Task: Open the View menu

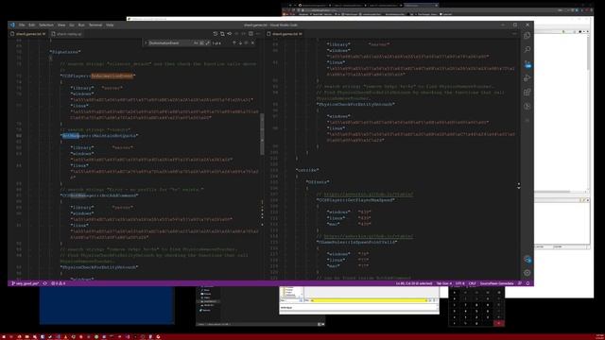Action: (61, 25)
